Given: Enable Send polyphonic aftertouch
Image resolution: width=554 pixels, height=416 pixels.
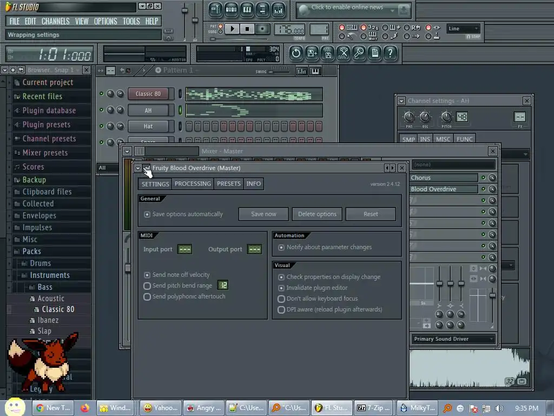Looking at the screenshot, I should point(147,297).
